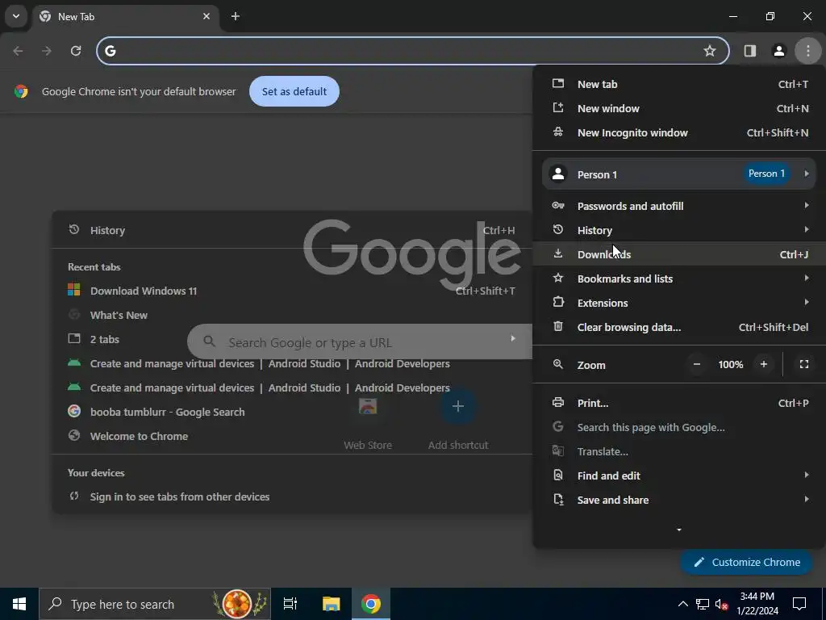This screenshot has height=620, width=826.
Task: Close the New Tab tab
Action: click(x=206, y=16)
